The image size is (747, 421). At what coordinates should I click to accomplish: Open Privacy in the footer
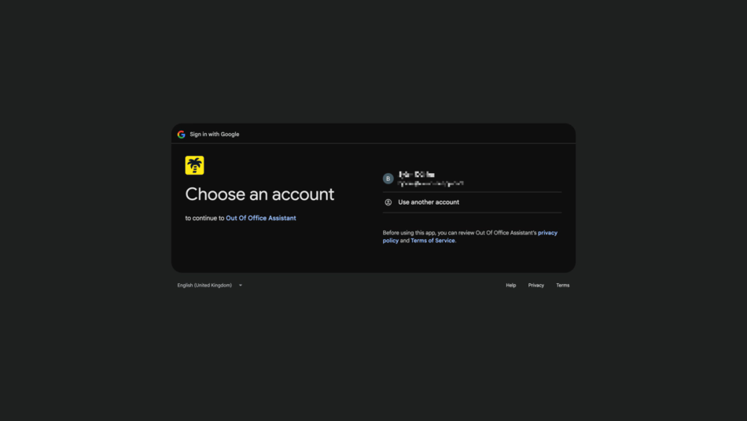pos(536,285)
